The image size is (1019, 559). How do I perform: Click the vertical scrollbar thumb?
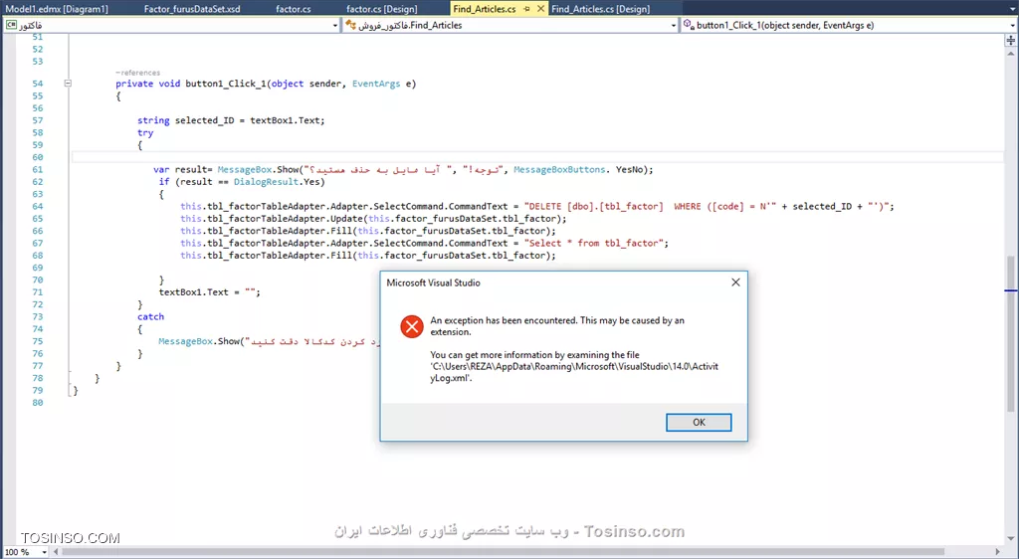(1011, 333)
